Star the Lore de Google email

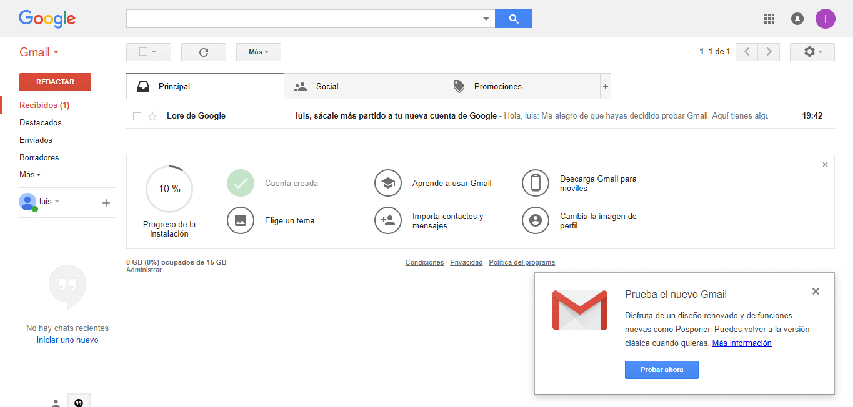pos(152,116)
